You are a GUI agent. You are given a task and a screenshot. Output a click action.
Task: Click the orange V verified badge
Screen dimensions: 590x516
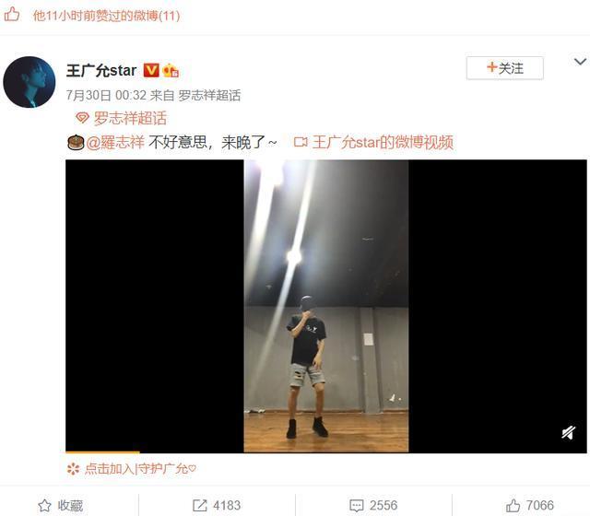click(x=151, y=70)
